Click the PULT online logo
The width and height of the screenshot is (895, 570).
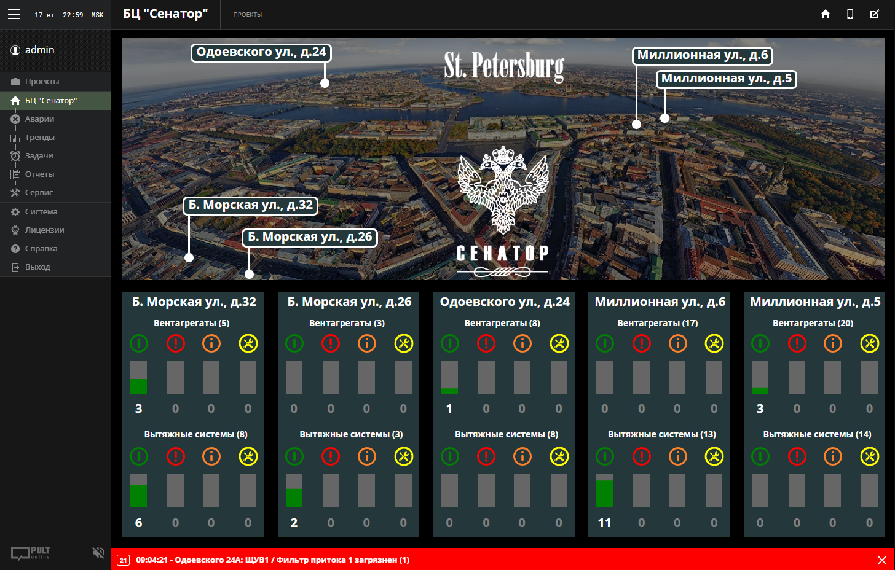(31, 553)
